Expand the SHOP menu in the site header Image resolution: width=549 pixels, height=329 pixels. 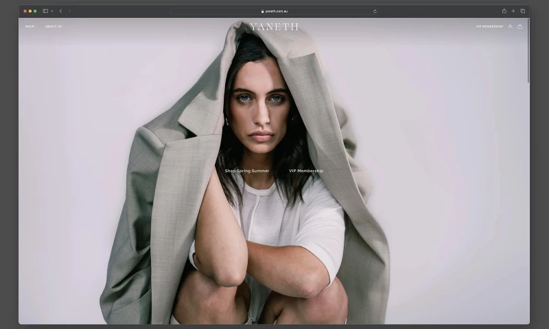pyautogui.click(x=31, y=27)
